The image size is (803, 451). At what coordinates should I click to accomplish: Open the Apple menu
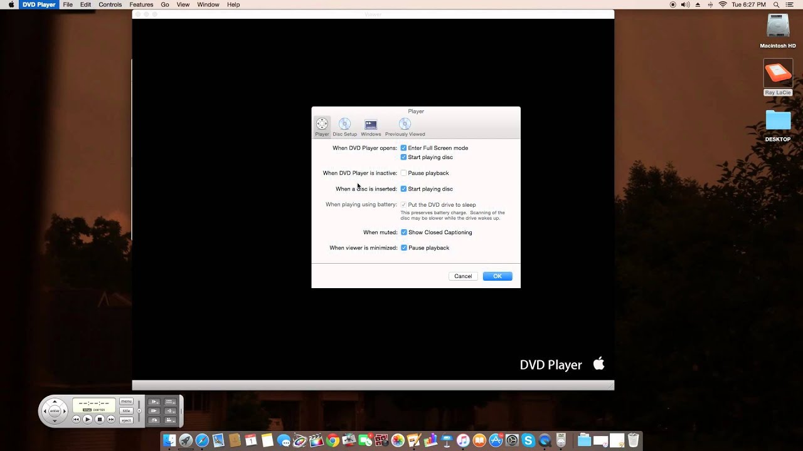(x=11, y=4)
